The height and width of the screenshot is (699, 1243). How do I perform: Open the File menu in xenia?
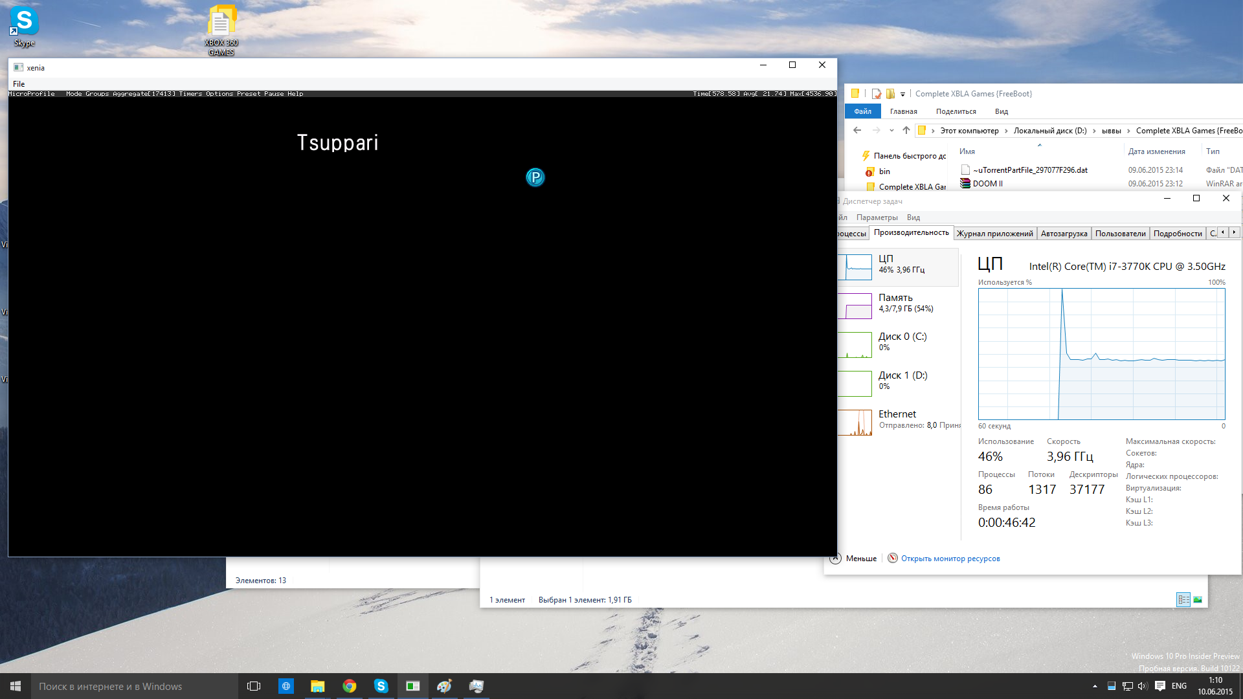19,84
